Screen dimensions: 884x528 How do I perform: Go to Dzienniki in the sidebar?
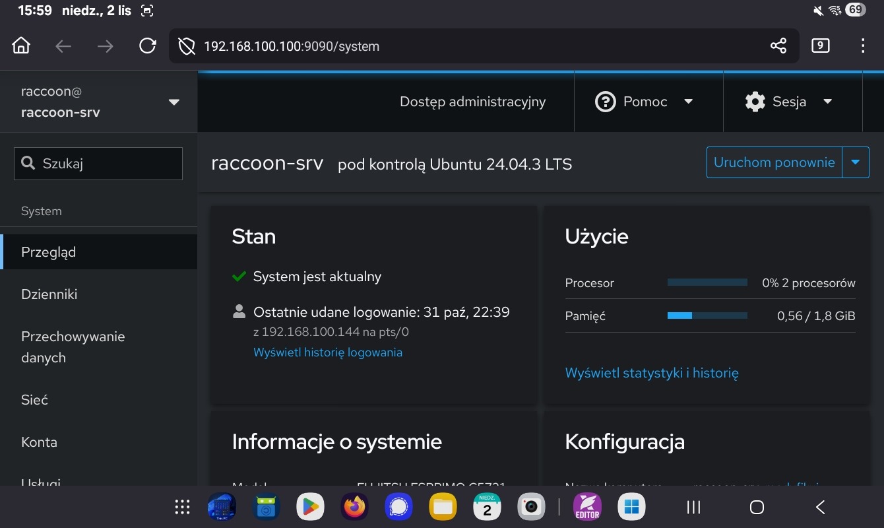click(x=49, y=294)
